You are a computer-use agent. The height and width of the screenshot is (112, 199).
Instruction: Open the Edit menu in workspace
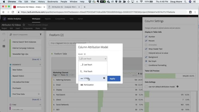[x=11, y=28]
